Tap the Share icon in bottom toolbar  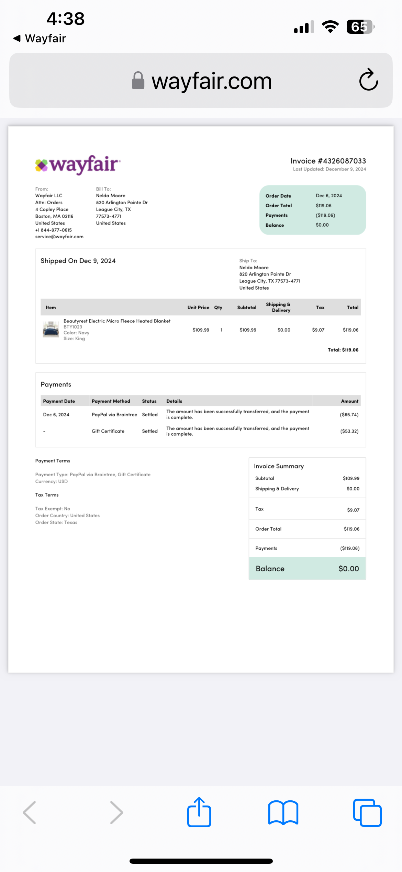tap(199, 812)
